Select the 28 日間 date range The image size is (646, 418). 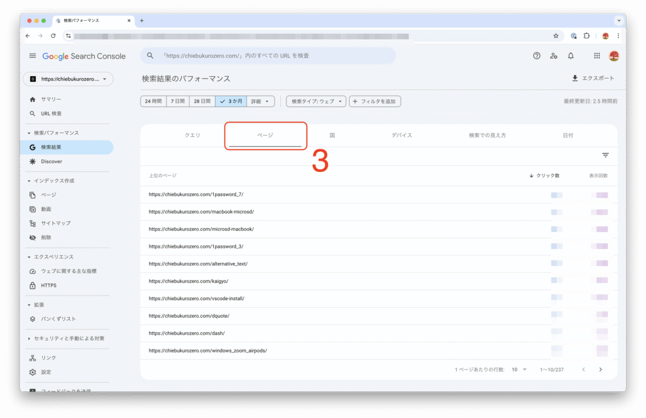pos(202,102)
